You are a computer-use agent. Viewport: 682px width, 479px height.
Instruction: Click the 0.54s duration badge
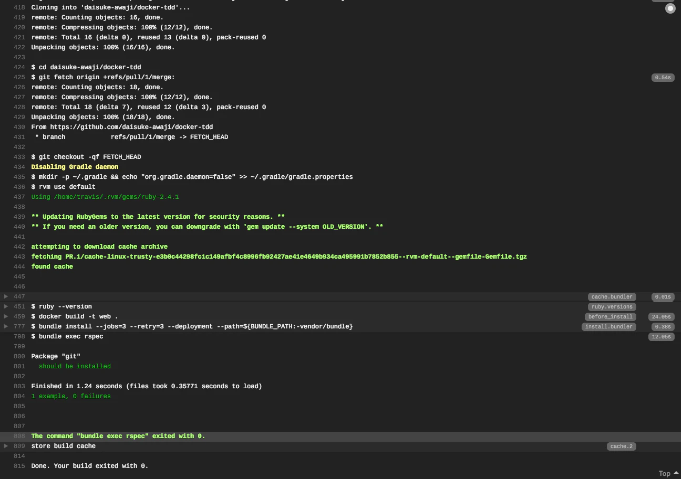[x=663, y=78]
